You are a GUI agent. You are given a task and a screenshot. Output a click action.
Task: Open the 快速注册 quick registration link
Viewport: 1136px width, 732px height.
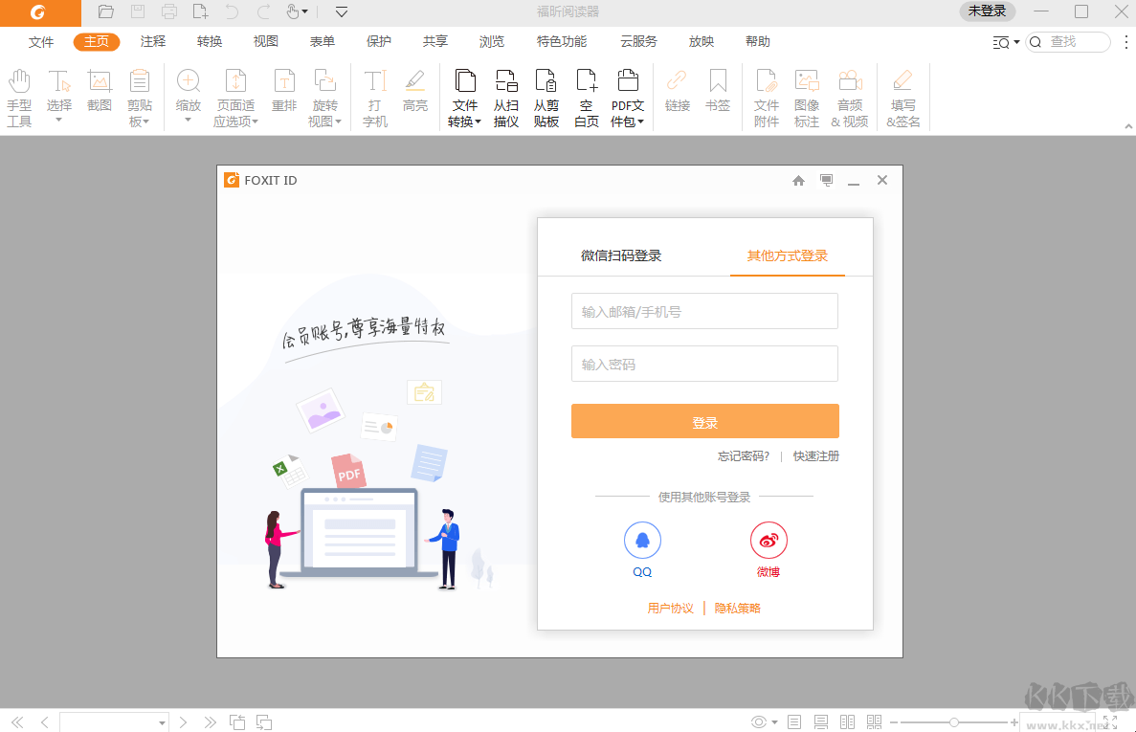[x=816, y=456]
